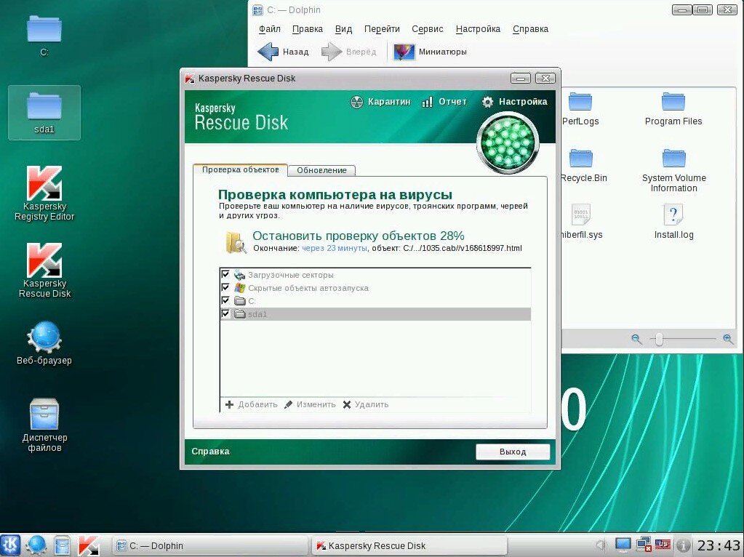The height and width of the screenshot is (557, 744).
Task: Open Program Files folder in Dolphin
Action: [673, 110]
